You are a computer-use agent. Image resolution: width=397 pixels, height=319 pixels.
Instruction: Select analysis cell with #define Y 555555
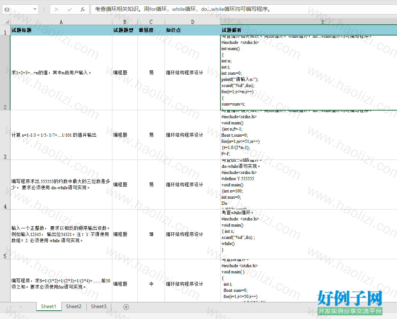click(309, 185)
